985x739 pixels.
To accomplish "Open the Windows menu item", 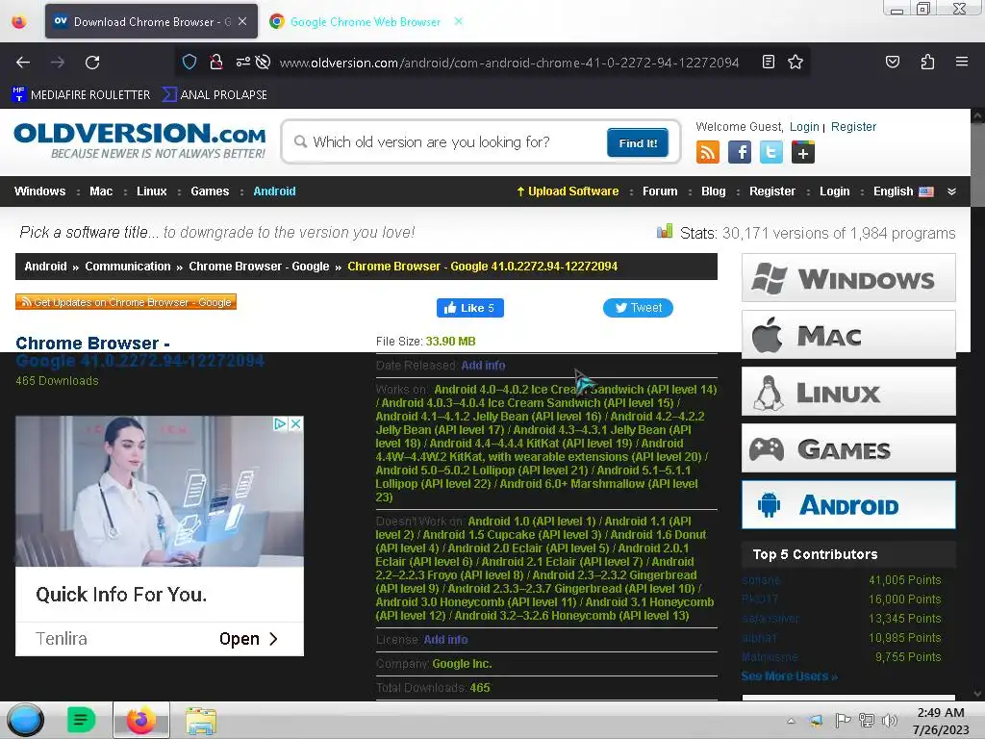I will 39,191.
